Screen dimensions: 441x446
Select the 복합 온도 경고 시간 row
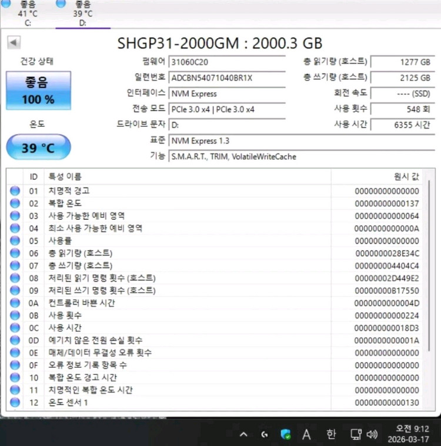click(x=215, y=378)
